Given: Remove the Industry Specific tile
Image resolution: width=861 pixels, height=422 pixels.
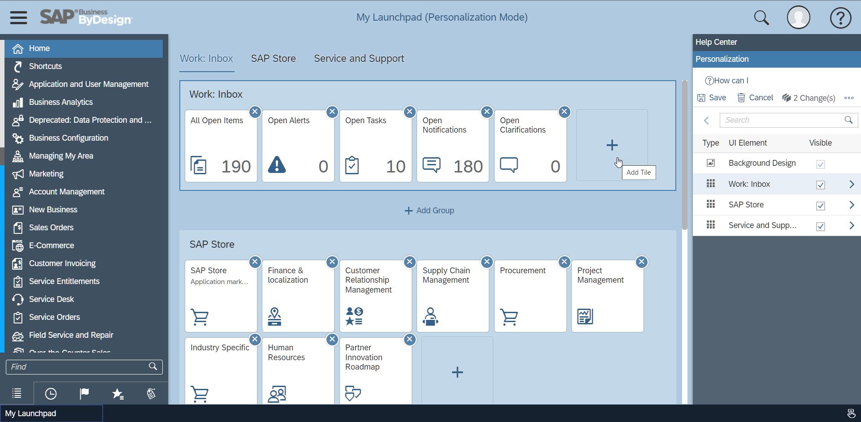Looking at the screenshot, I should pos(255,340).
